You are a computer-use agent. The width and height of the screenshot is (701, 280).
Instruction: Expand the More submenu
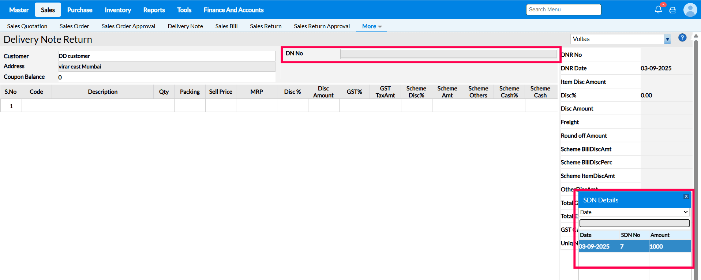[372, 26]
